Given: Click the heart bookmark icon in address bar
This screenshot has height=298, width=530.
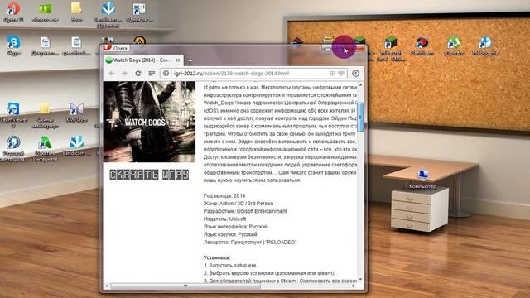Looking at the screenshot, I should [341, 74].
